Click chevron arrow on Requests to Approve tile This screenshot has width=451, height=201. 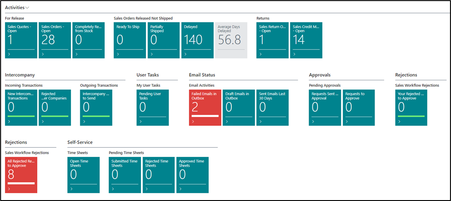[347, 122]
